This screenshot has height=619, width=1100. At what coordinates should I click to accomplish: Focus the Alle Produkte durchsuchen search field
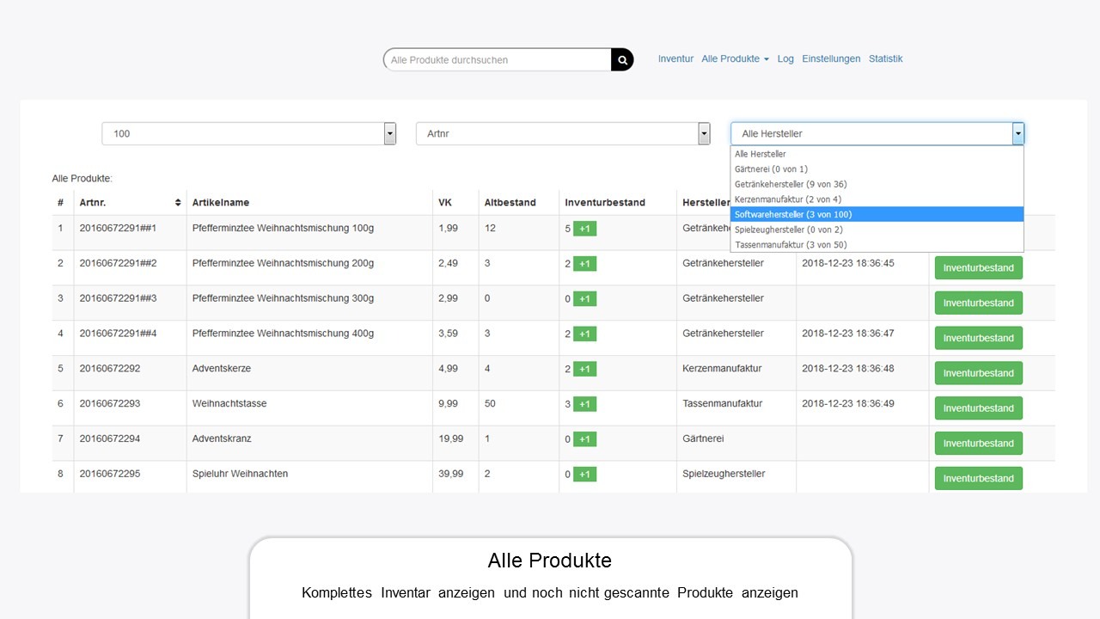point(498,60)
